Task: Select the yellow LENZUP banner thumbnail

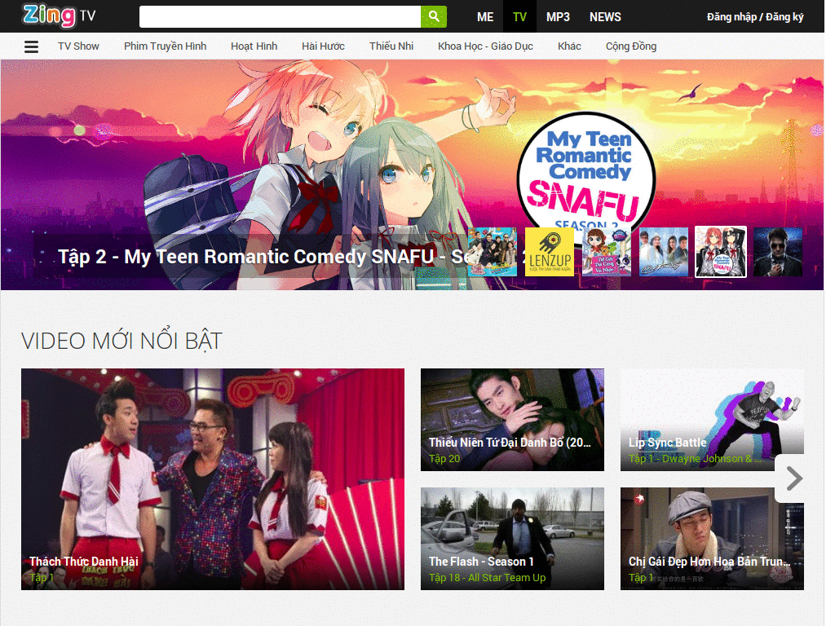Action: (x=549, y=252)
